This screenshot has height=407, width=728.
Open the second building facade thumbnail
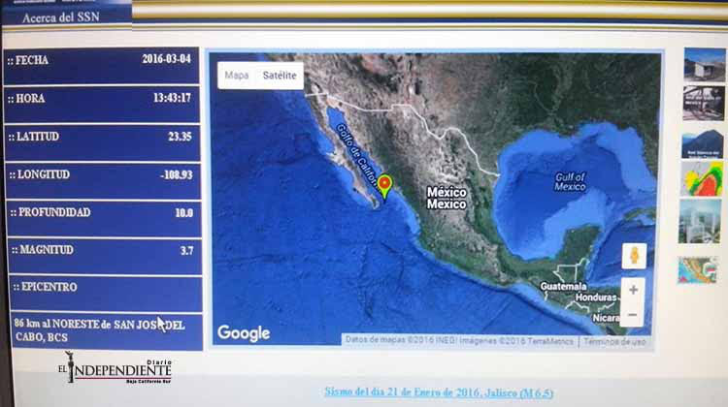point(704,104)
